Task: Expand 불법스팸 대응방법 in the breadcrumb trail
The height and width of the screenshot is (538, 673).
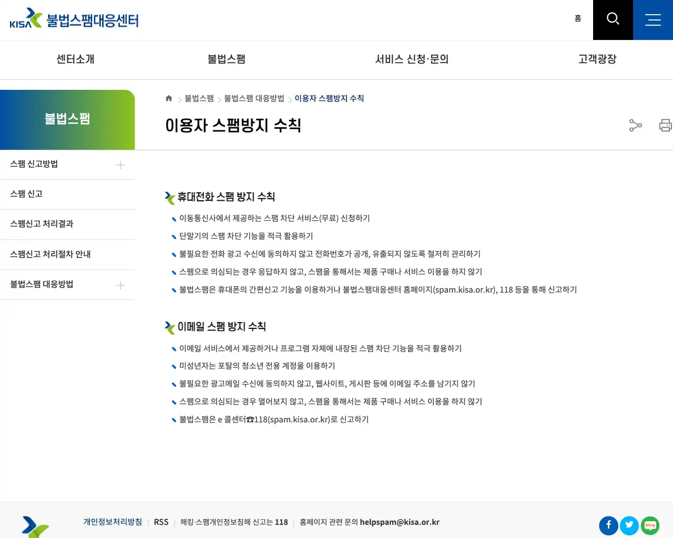Action: (x=253, y=98)
